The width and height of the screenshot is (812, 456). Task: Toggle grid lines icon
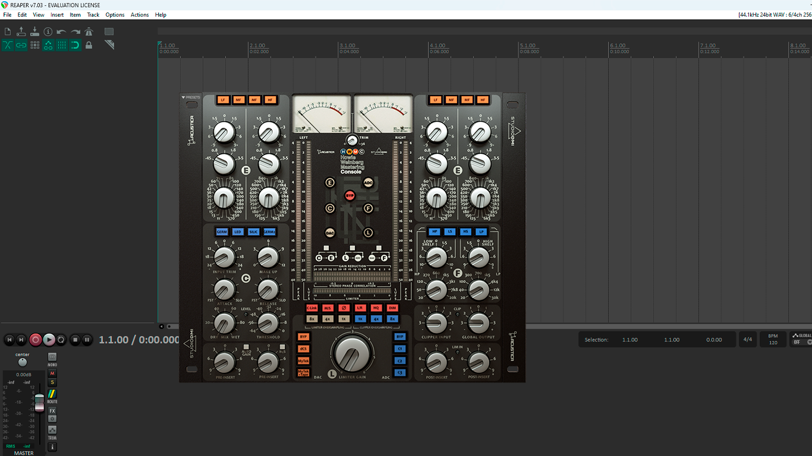[x=61, y=45]
